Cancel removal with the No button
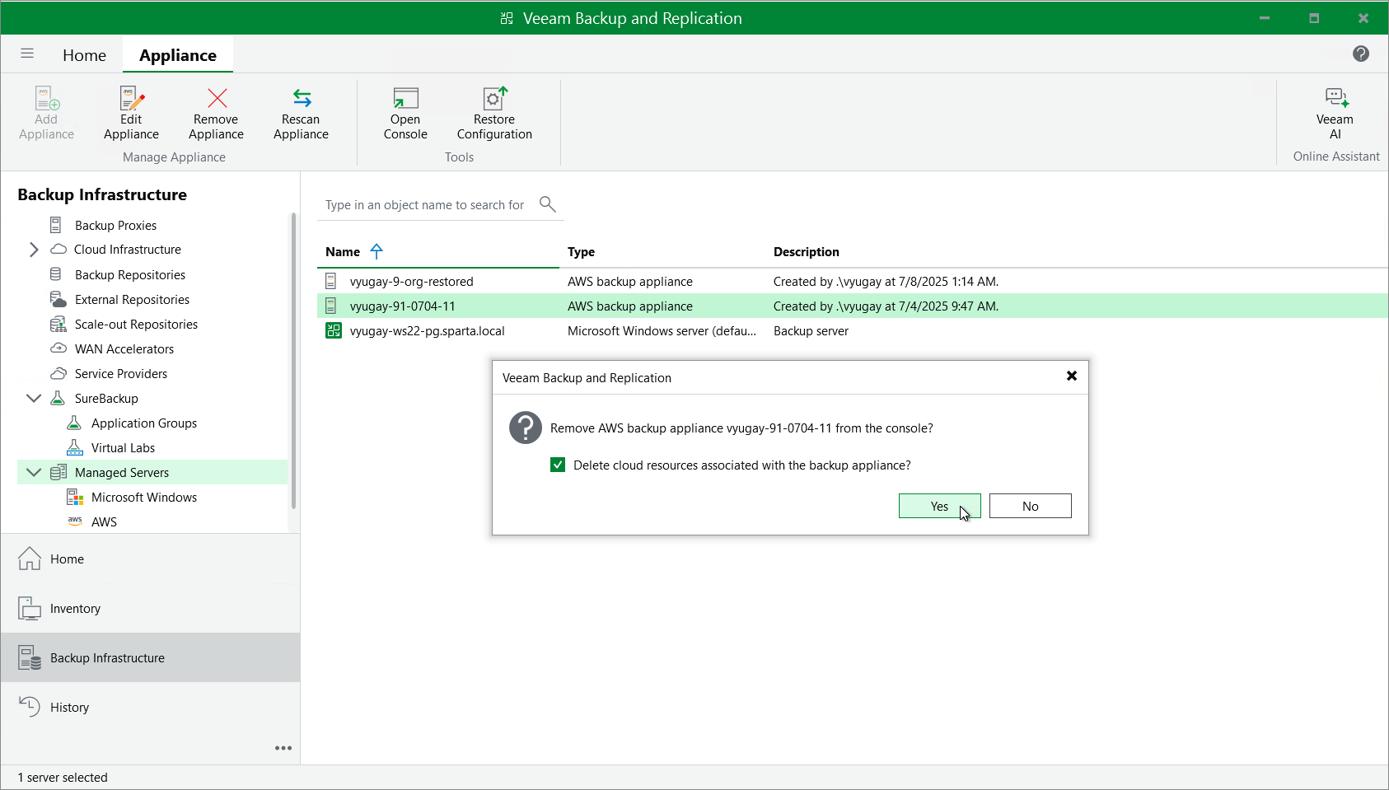1389x790 pixels. click(1030, 506)
